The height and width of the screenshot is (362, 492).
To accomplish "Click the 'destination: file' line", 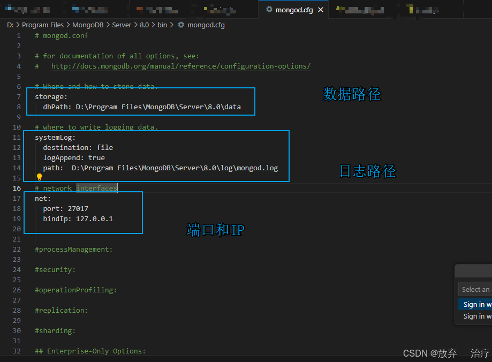I will click(x=78, y=148).
